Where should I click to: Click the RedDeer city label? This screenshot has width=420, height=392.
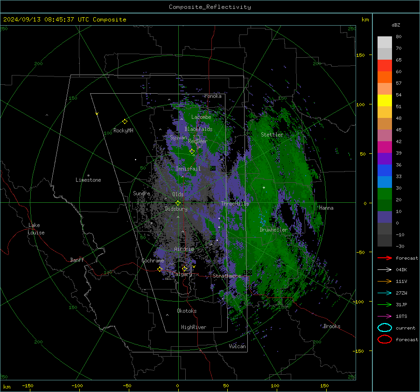pos(198,141)
